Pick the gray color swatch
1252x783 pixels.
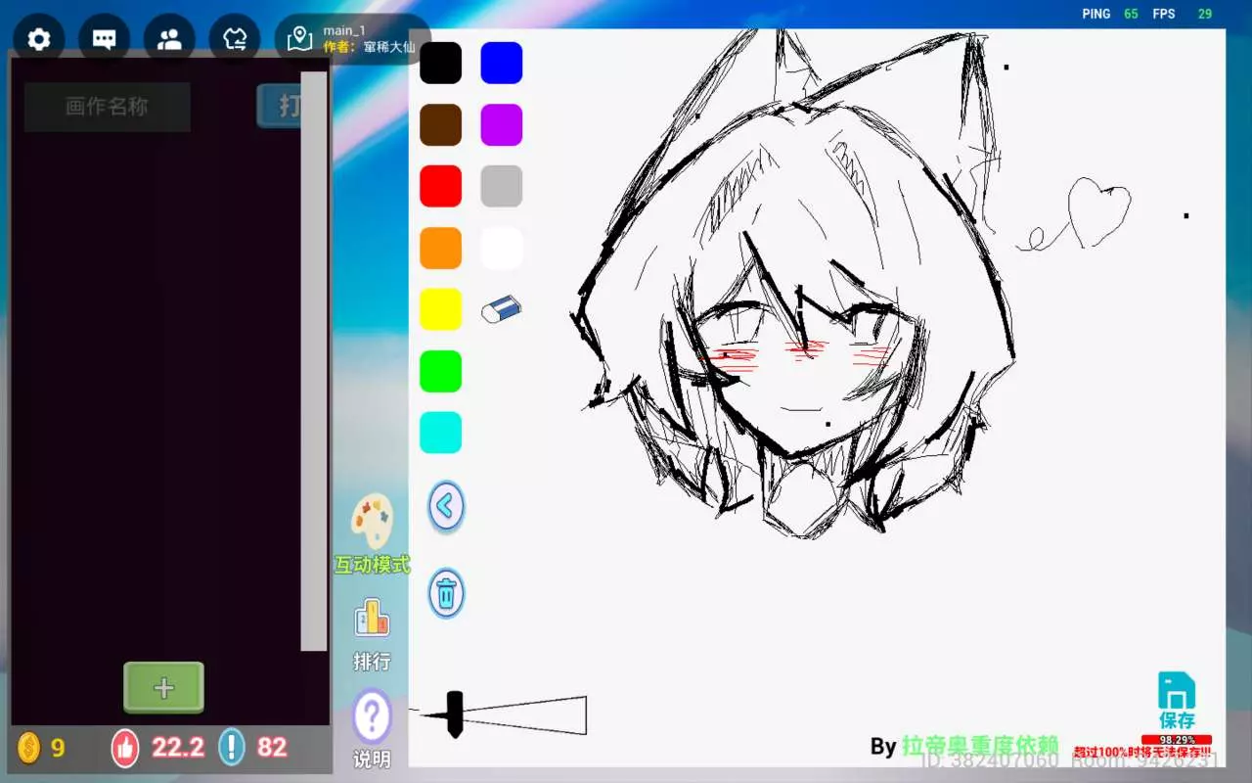(502, 186)
